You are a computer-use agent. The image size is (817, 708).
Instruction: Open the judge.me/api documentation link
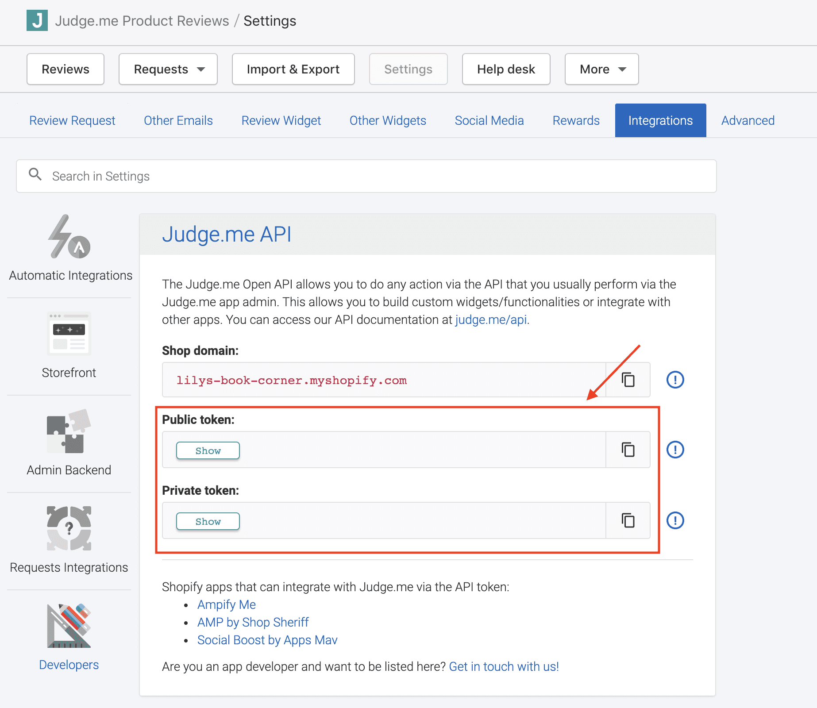pos(491,319)
